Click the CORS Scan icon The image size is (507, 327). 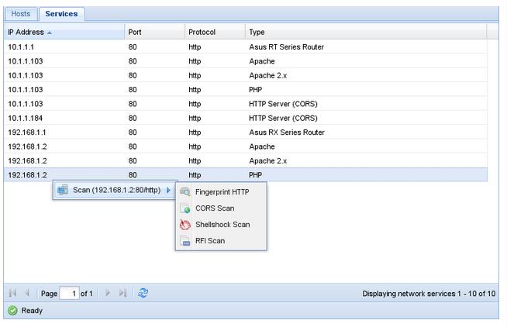point(185,208)
